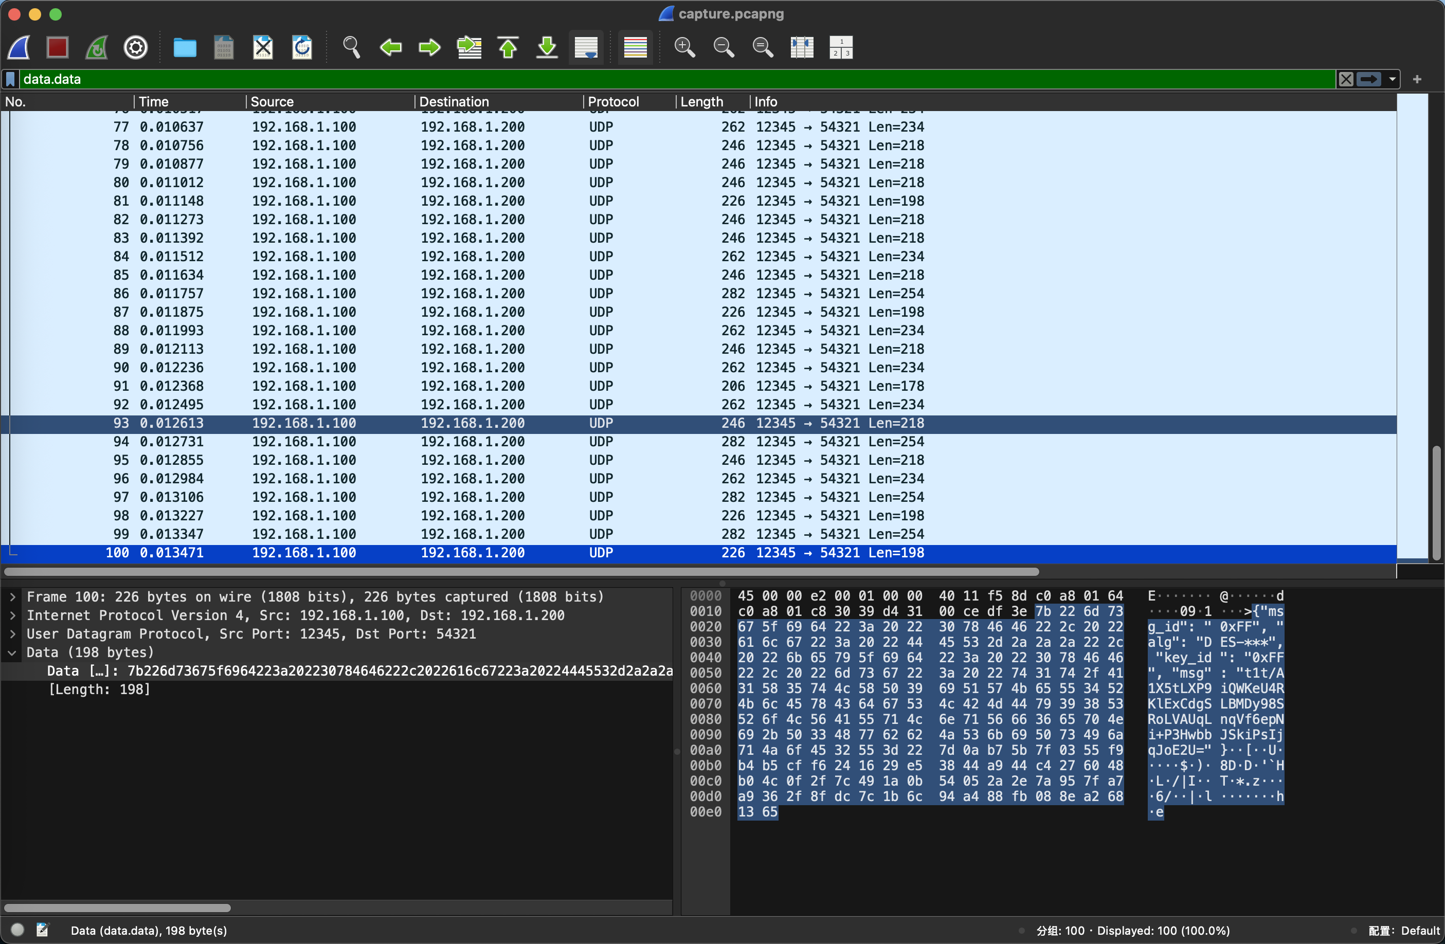Save this capture file icon
The image size is (1445, 944).
[x=223, y=47]
